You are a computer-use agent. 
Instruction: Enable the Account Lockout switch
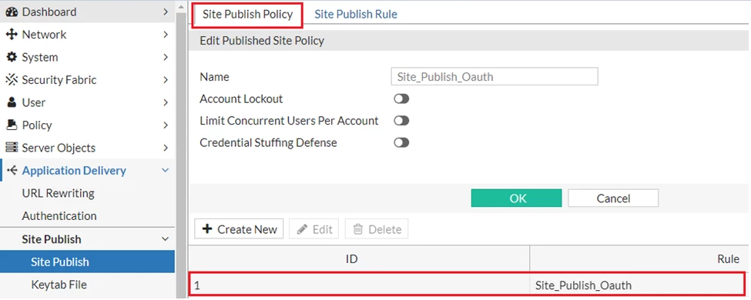(401, 99)
